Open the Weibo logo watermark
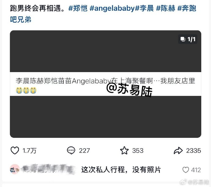211x187 pixels. click(183, 182)
